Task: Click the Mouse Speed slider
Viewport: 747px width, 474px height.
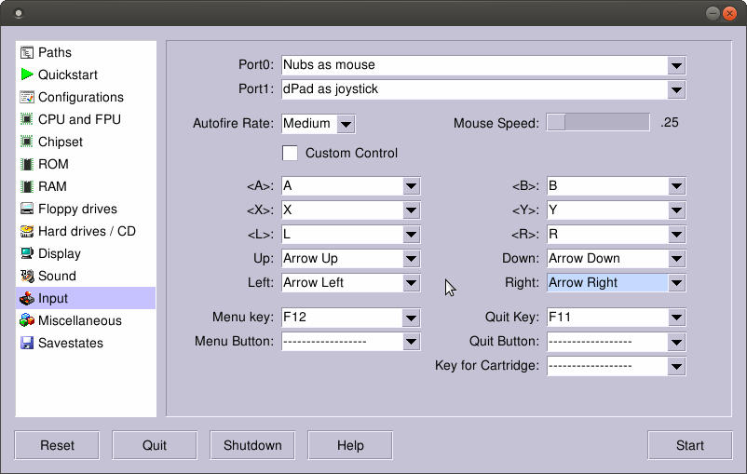Action: (x=597, y=123)
